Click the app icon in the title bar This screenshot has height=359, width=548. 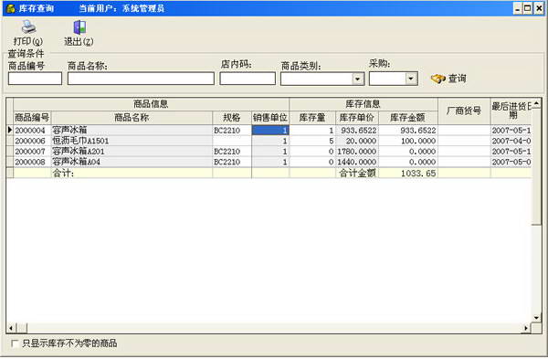point(11,8)
